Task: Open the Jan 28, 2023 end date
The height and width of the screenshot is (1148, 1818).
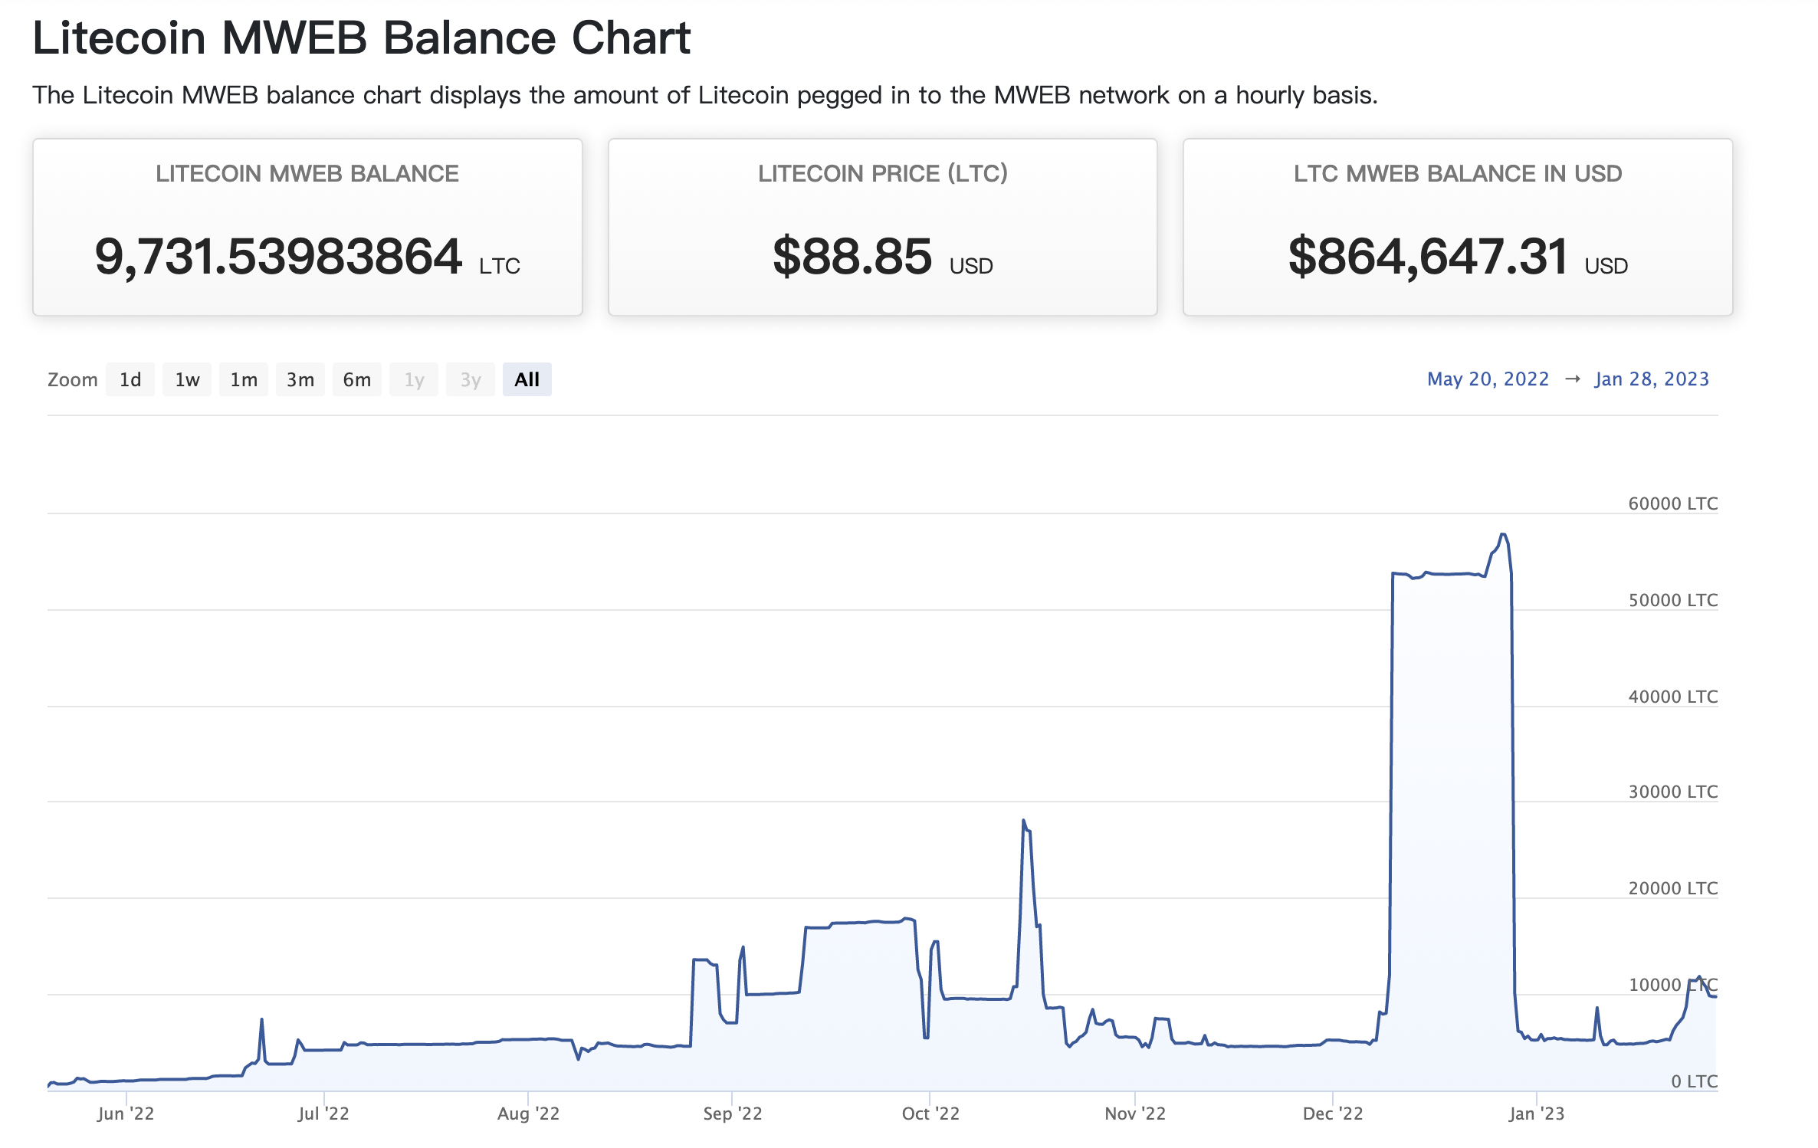Action: click(1652, 379)
